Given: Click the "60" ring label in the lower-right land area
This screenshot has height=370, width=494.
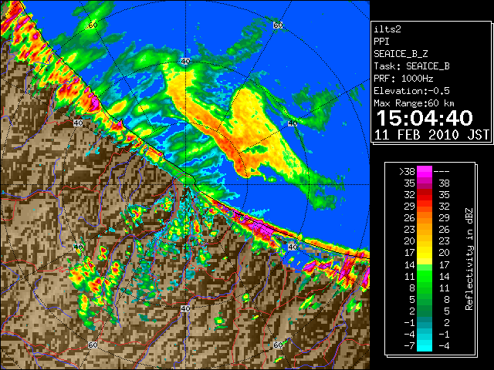Looking at the screenshot, I should tap(278, 345).
